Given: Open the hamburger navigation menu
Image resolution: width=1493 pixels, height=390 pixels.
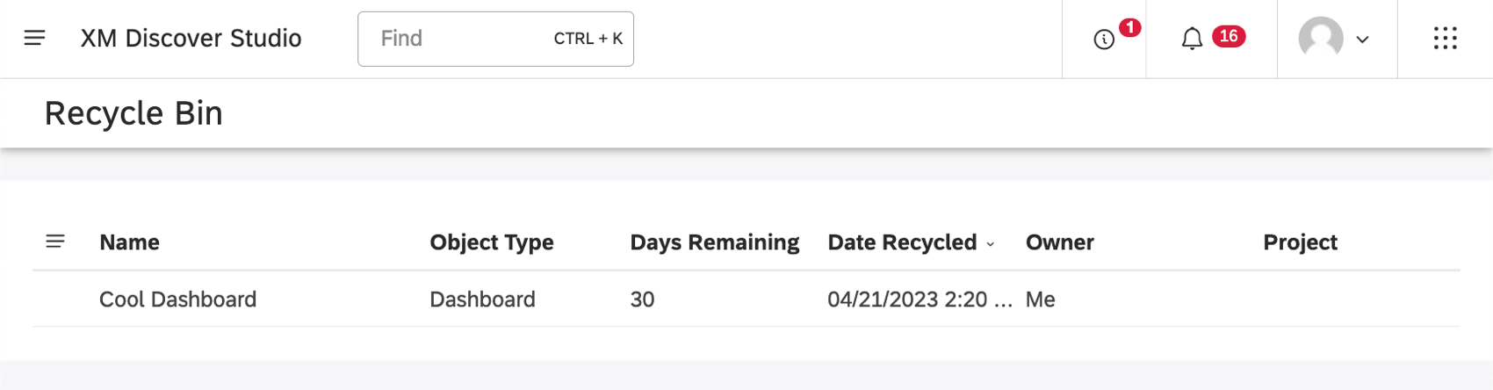Looking at the screenshot, I should click(x=34, y=38).
